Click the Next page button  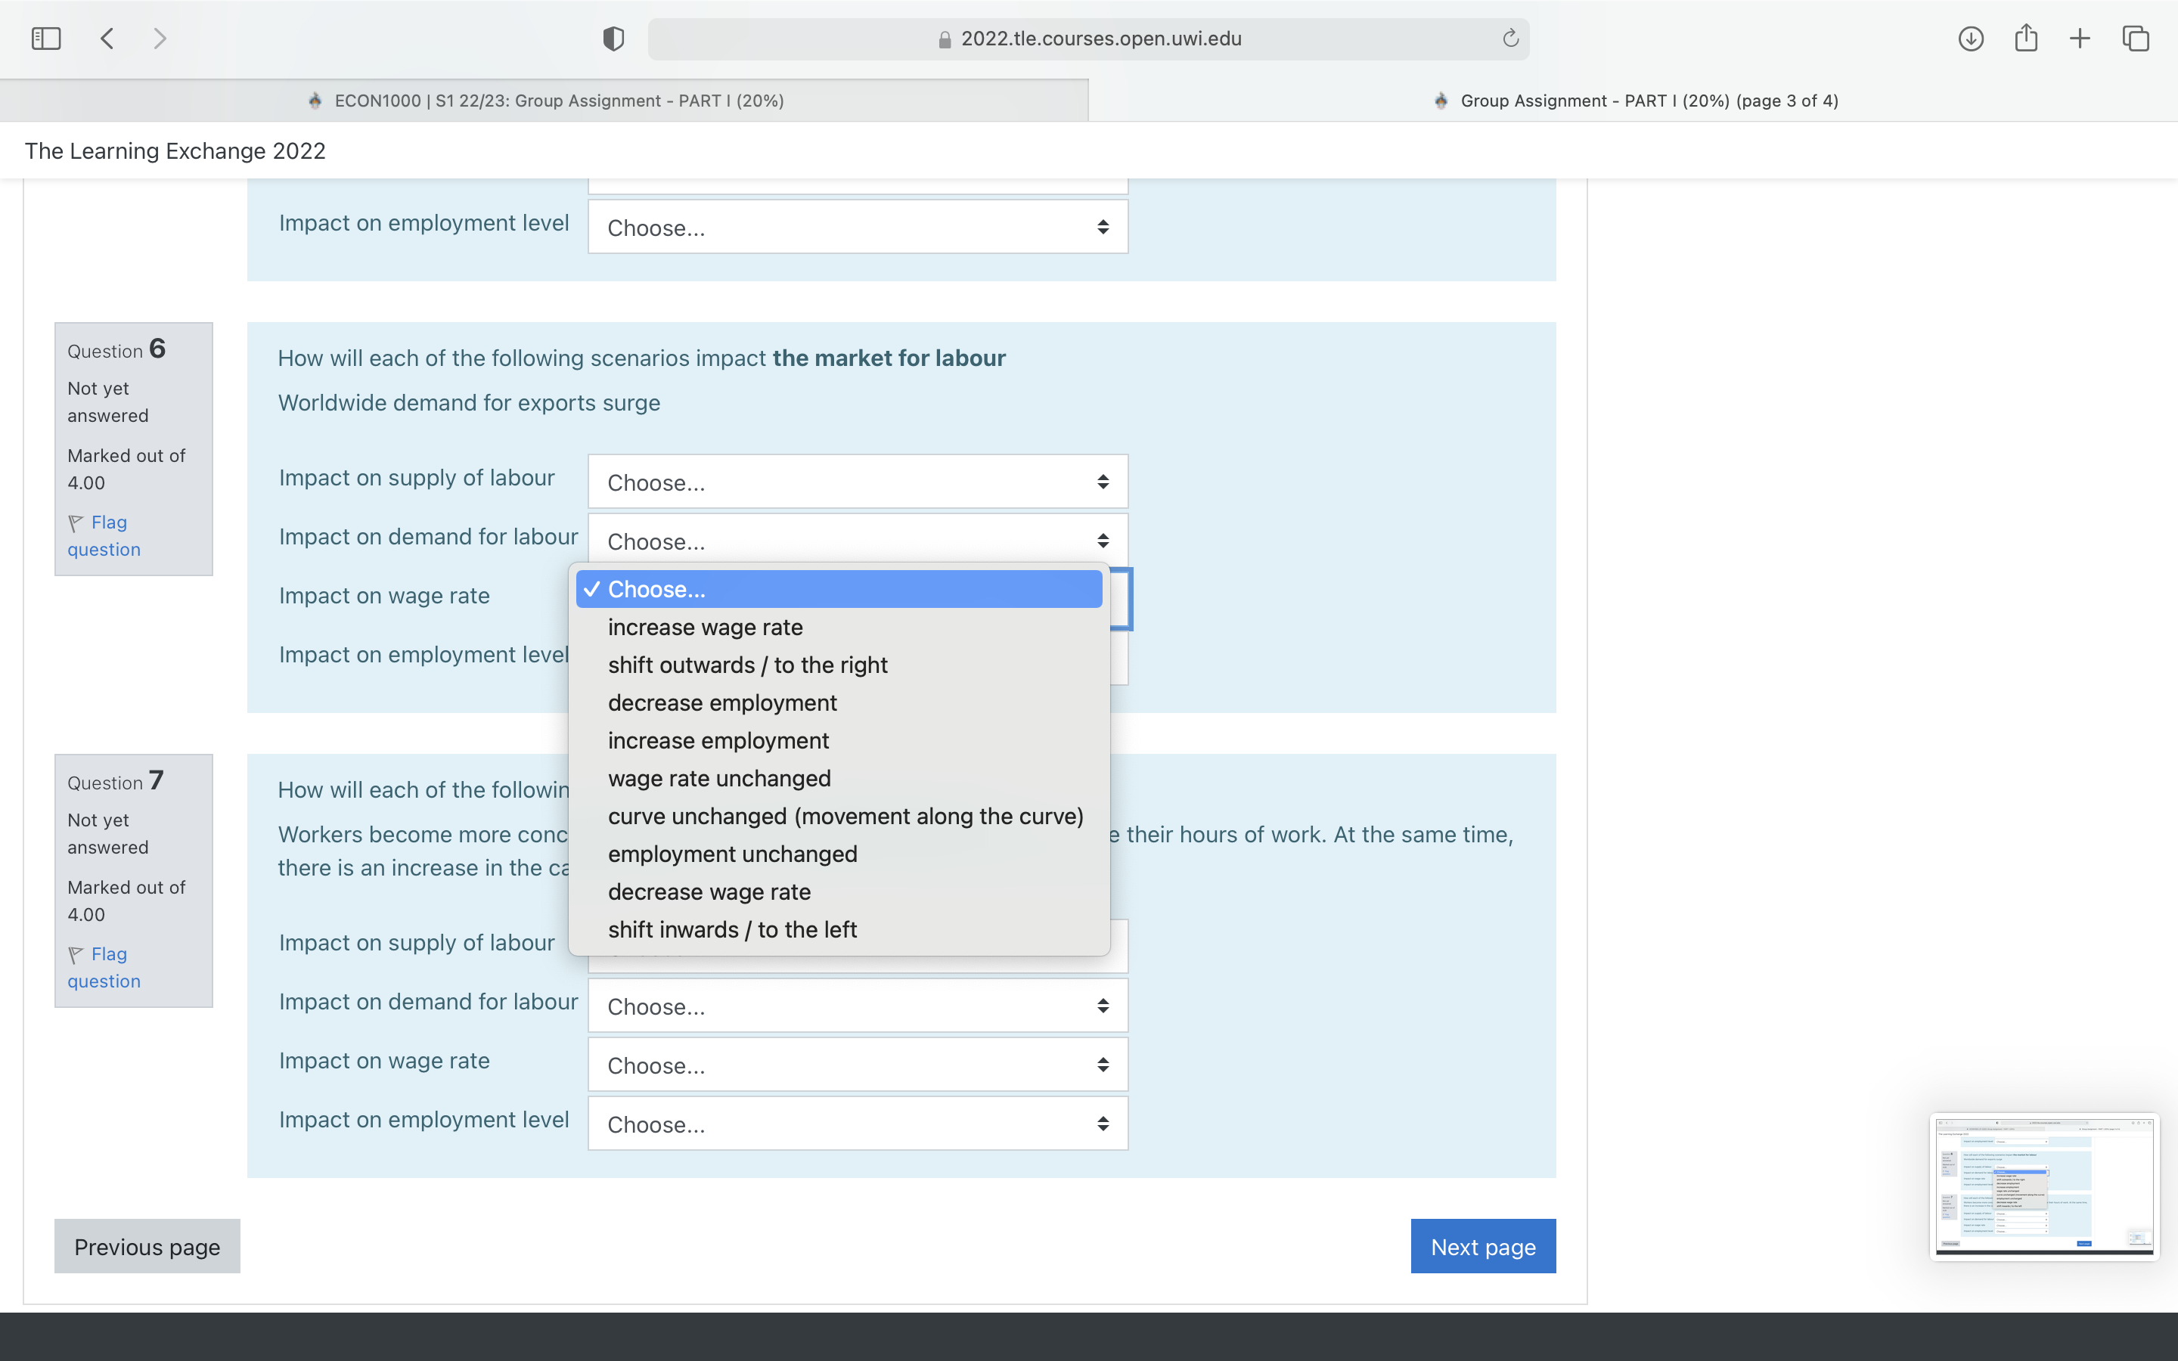(1482, 1246)
